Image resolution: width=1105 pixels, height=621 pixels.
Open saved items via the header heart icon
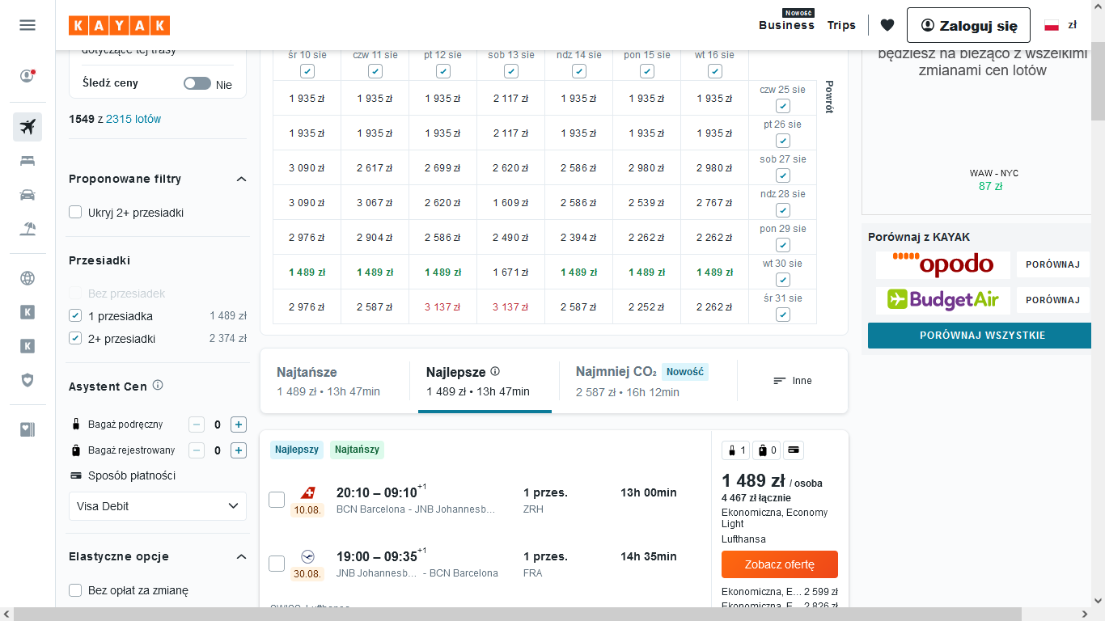[887, 25]
